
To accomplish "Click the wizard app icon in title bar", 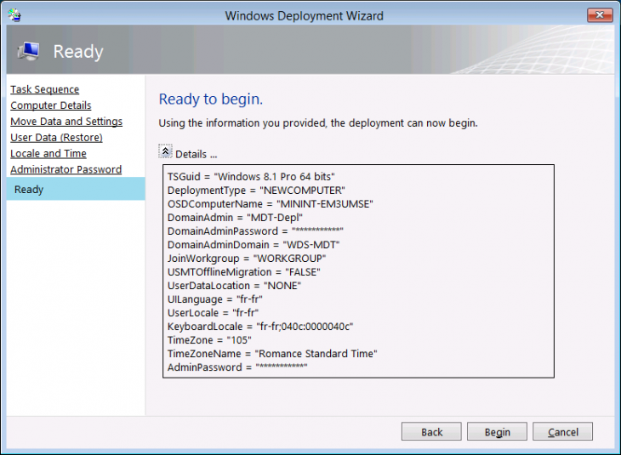I will tap(14, 15).
